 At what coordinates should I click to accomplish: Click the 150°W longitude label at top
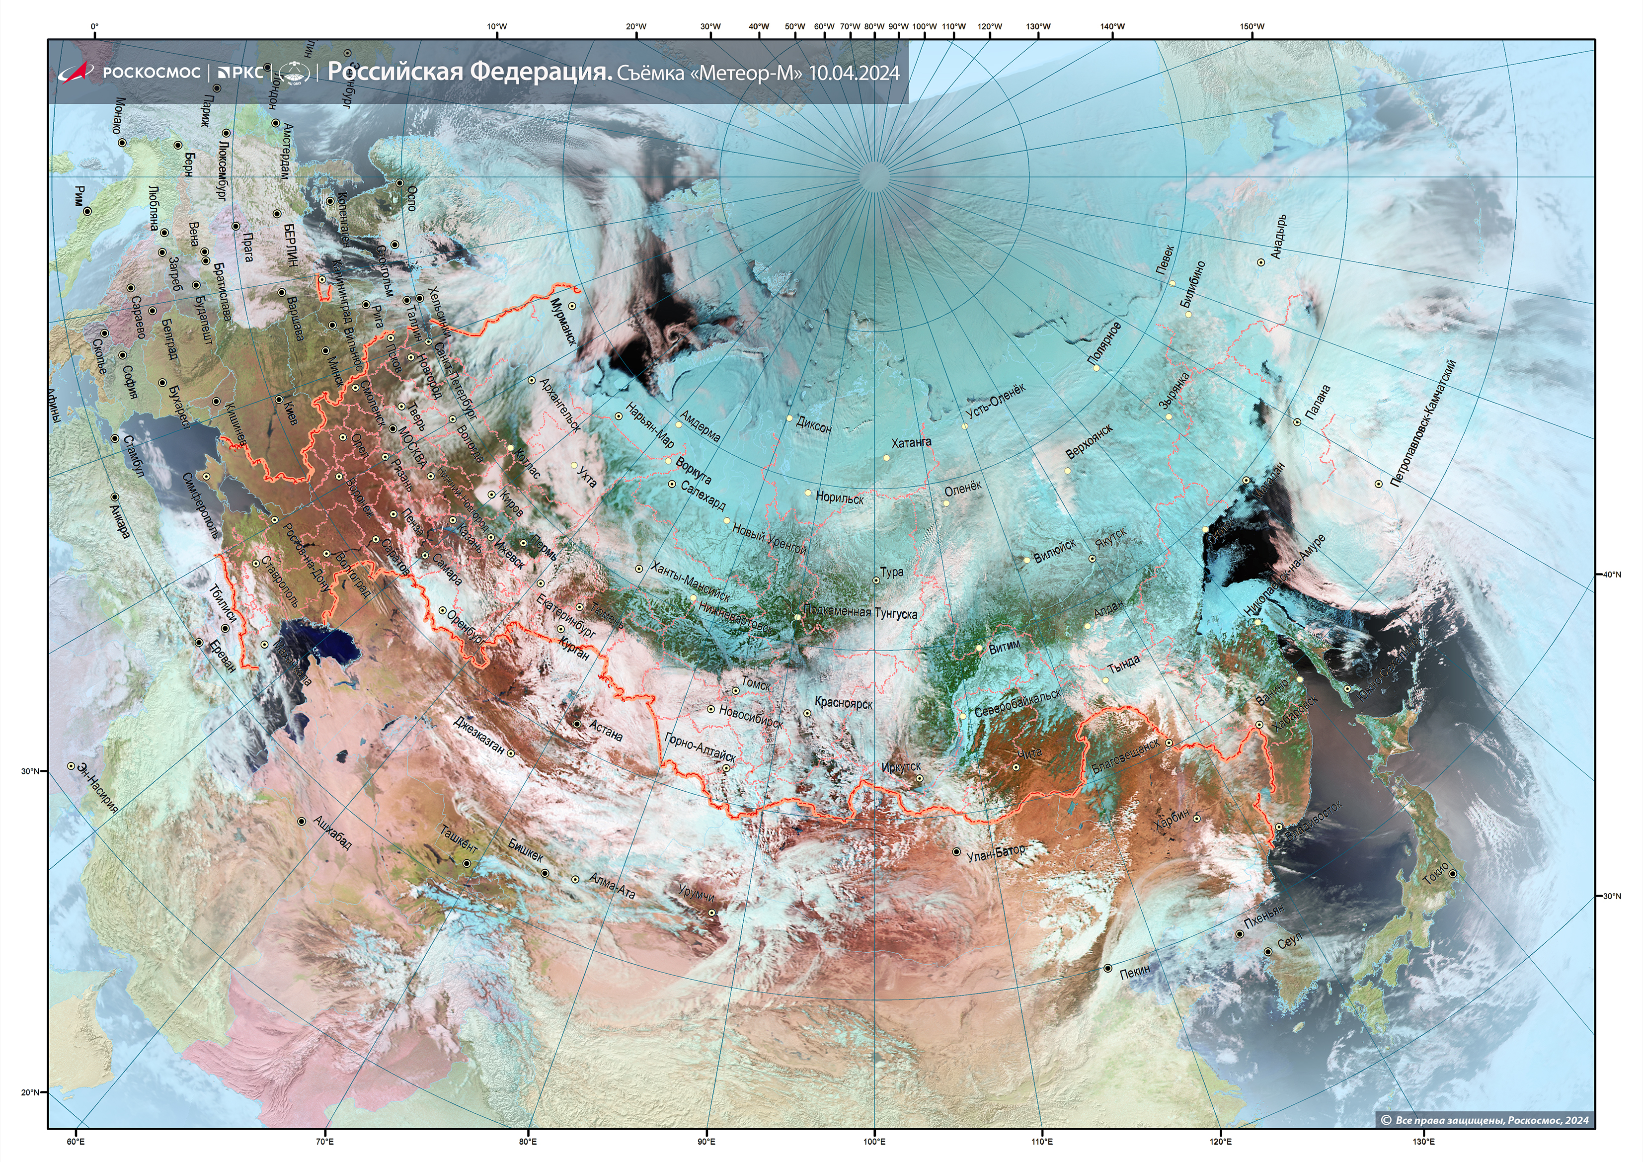1252,26
